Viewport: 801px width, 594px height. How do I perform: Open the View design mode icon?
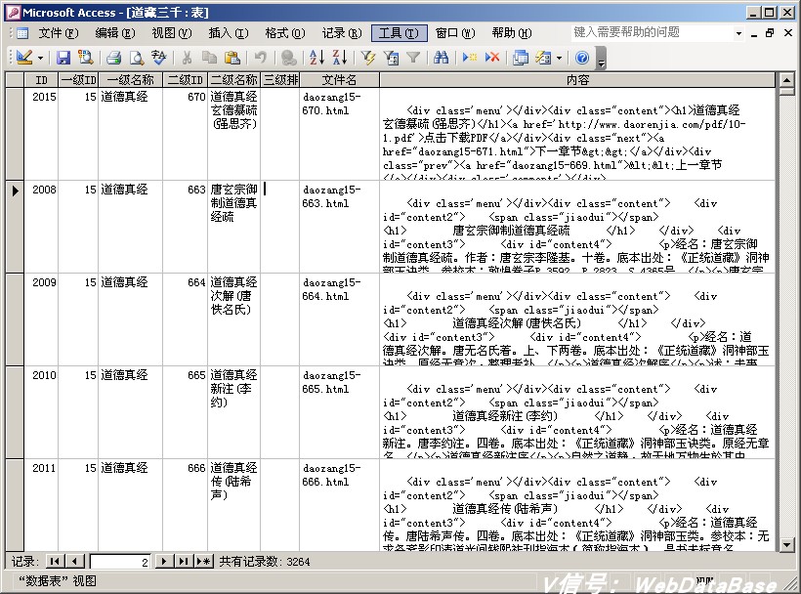24,58
